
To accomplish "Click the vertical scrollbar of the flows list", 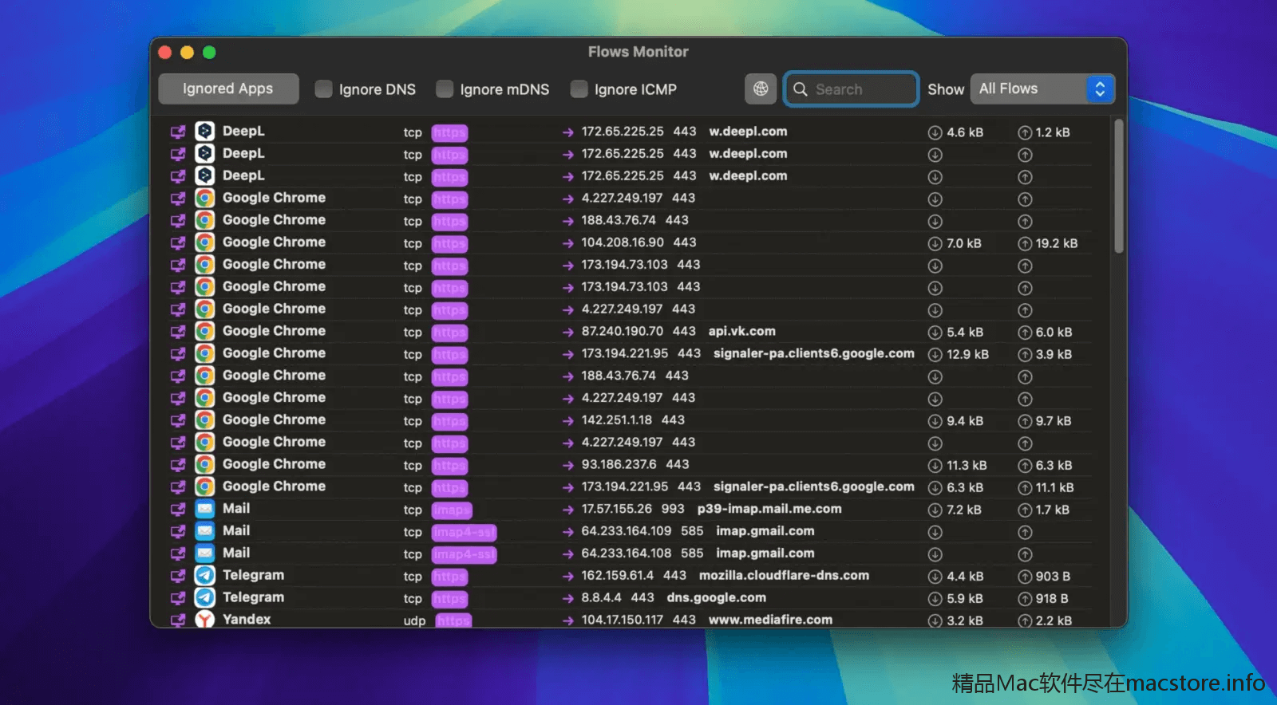I will coord(1119,187).
